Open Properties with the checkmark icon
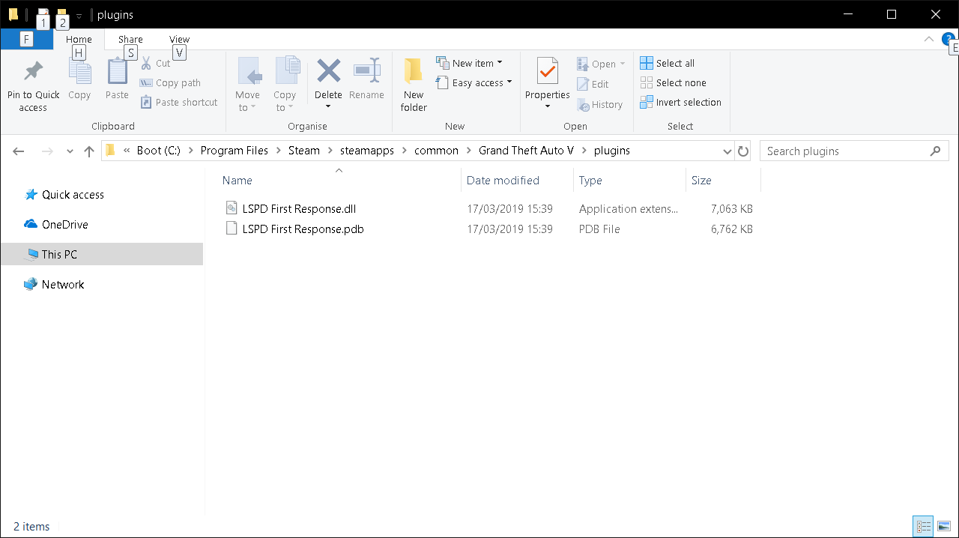The width and height of the screenshot is (959, 538). coord(548,72)
